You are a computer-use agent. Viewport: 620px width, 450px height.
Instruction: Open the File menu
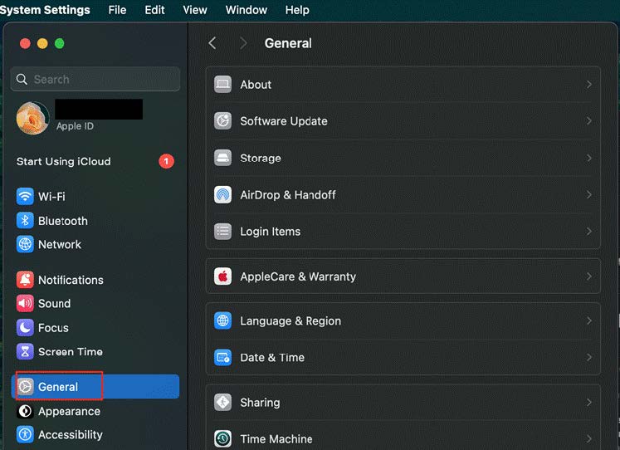tap(117, 10)
